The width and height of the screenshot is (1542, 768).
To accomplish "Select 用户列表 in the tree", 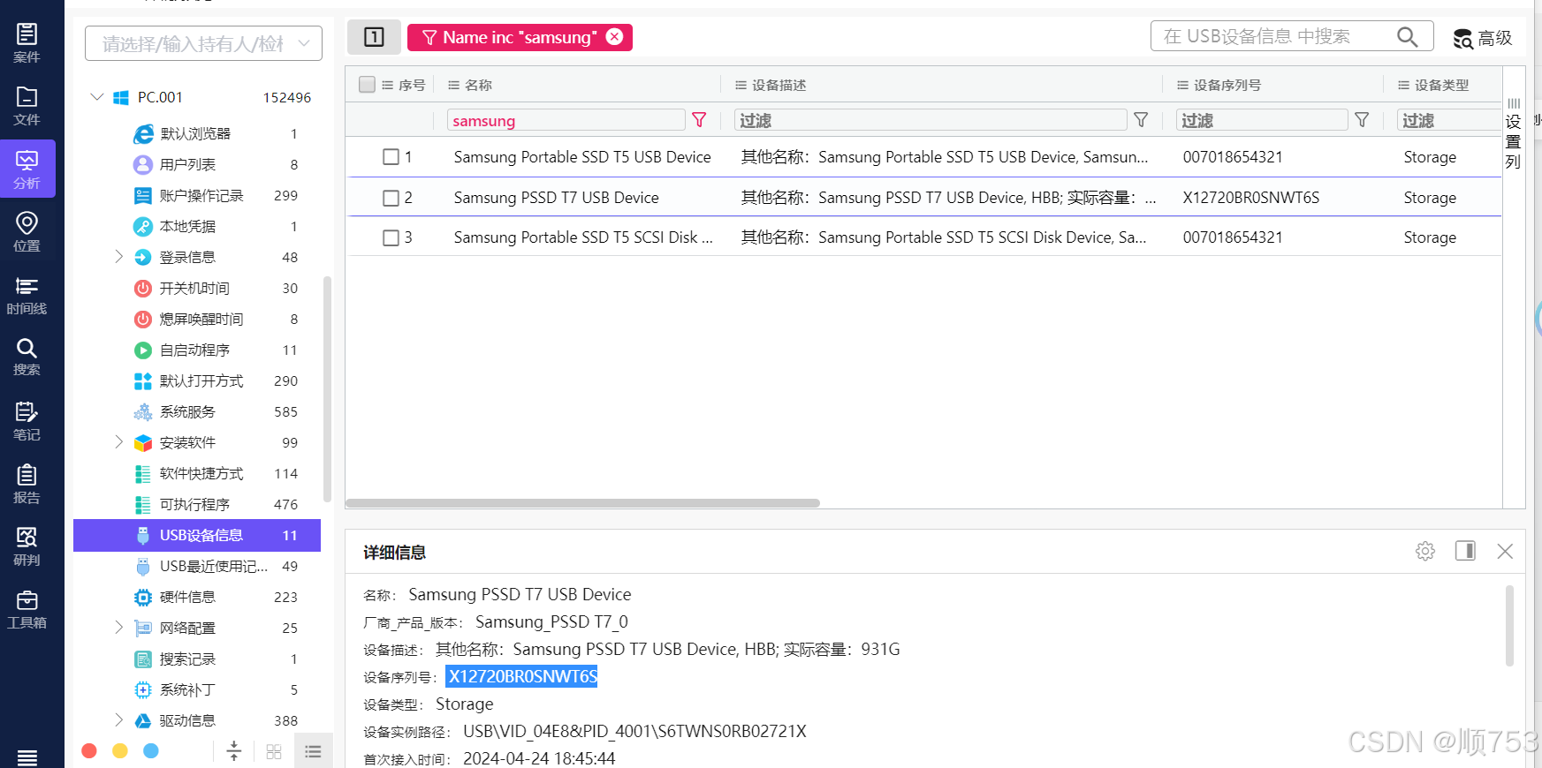I will [187, 164].
